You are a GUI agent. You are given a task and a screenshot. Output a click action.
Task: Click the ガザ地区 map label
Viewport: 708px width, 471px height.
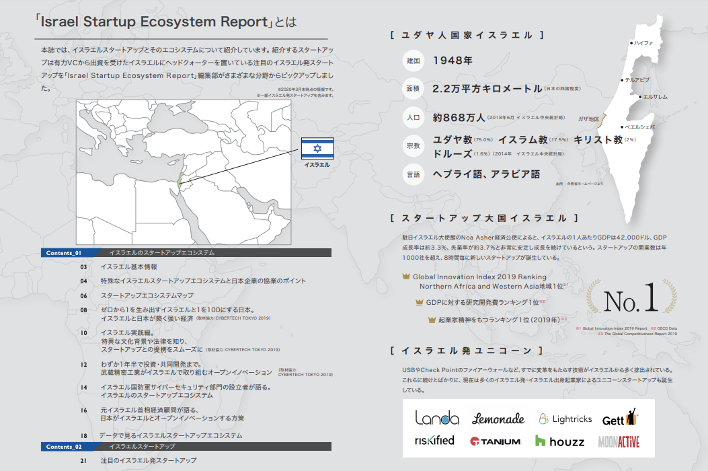[x=588, y=119]
